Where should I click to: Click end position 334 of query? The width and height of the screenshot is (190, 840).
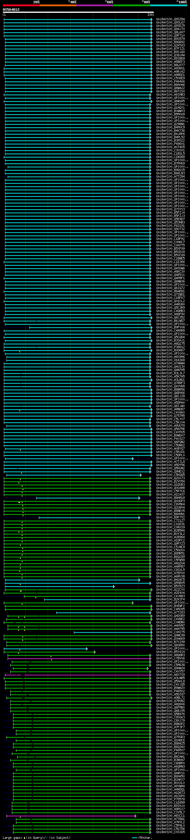coord(150,15)
